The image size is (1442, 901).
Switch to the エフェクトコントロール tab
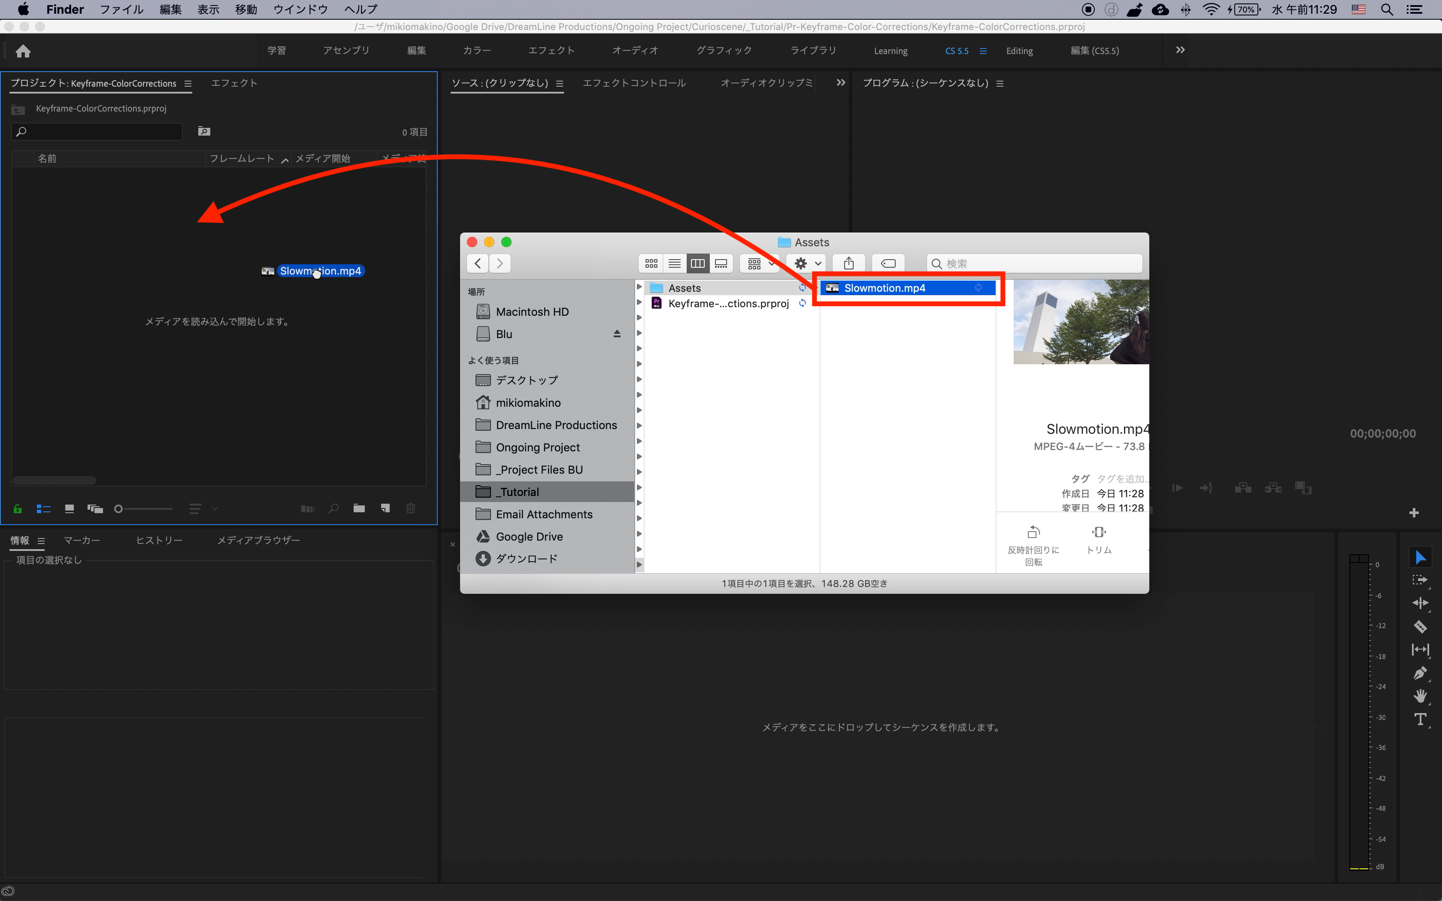coord(634,83)
